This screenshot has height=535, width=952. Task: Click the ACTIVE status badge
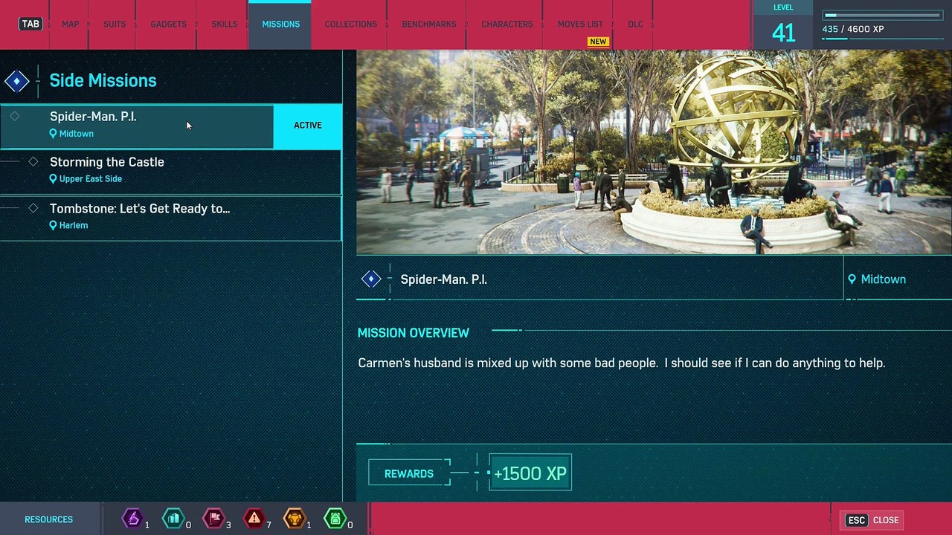coord(308,126)
